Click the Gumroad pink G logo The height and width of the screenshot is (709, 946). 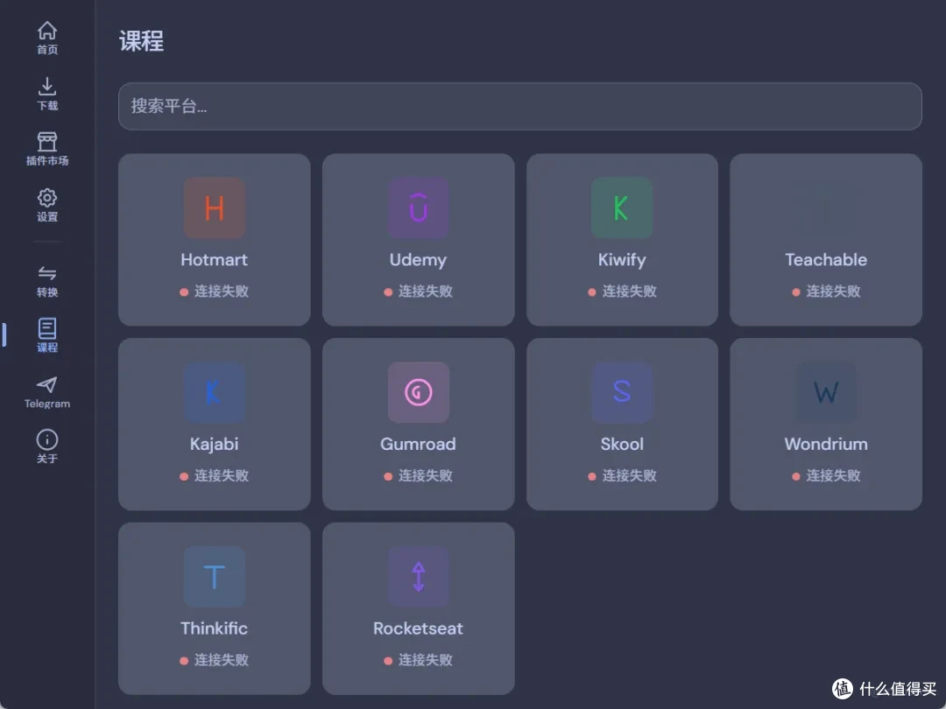click(418, 392)
